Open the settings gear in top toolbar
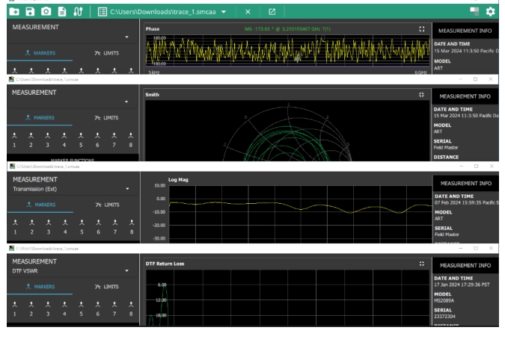505x345 pixels. point(490,12)
